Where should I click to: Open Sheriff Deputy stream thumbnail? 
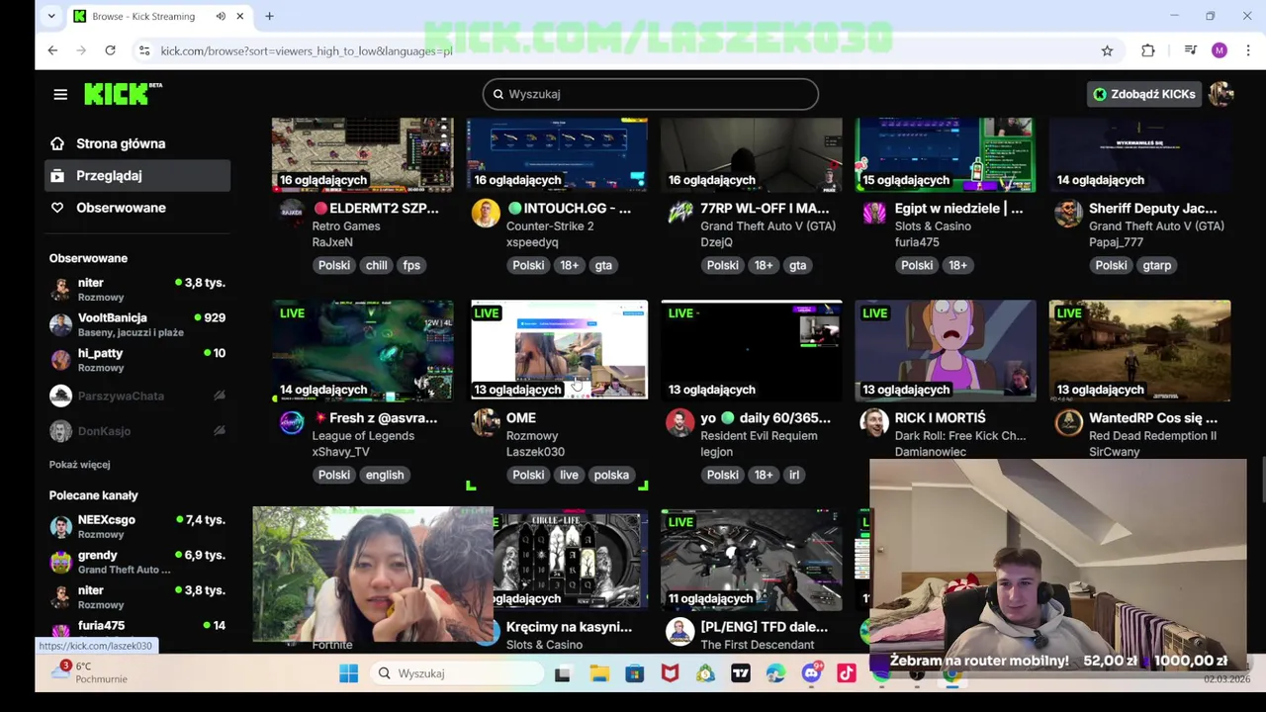tap(1139, 154)
